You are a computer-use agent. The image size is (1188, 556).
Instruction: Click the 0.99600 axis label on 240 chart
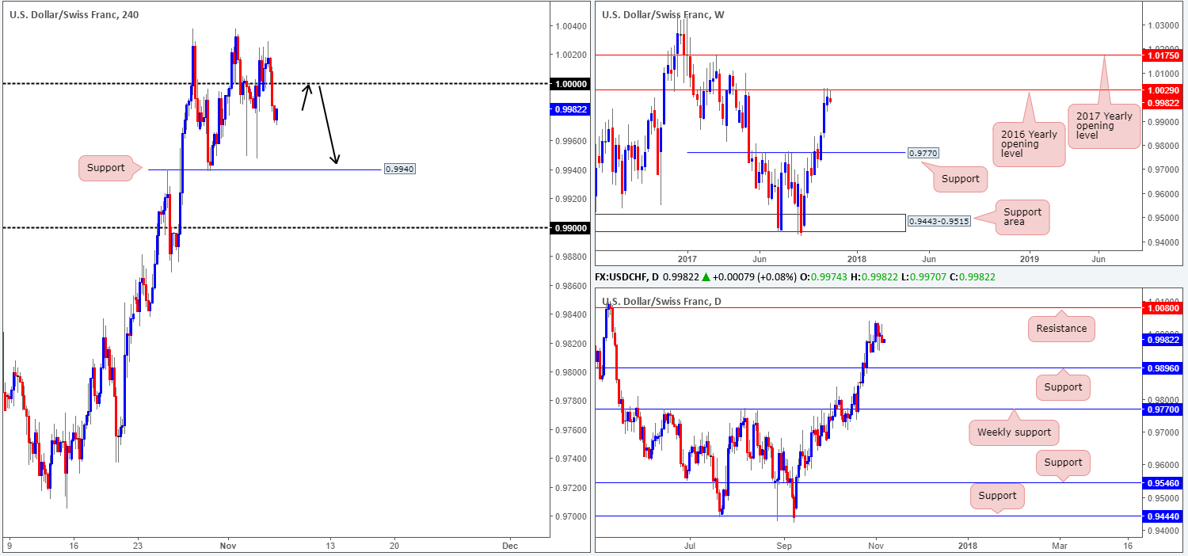pos(569,141)
